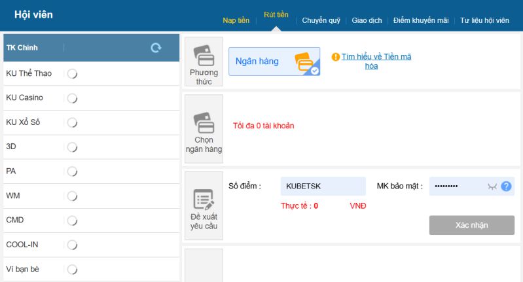Image resolution: width=523 pixels, height=282 pixels.
Task: Switch to the Rút tiền tab
Action: point(276,14)
